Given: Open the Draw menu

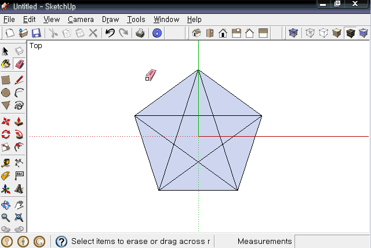Looking at the screenshot, I should tap(110, 19).
